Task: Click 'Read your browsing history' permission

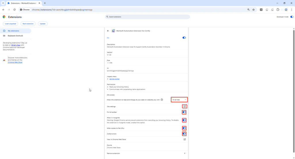Action: [x=119, y=87]
